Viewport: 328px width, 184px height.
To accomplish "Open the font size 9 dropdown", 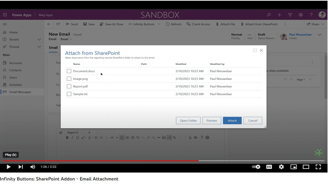I will pyautogui.click(x=93, y=132).
